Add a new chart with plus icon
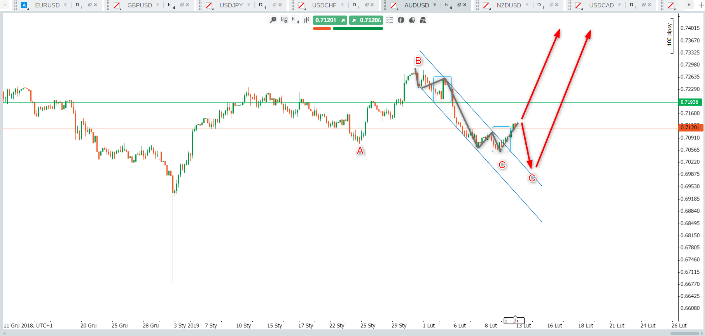The image size is (705, 336). [701, 5]
